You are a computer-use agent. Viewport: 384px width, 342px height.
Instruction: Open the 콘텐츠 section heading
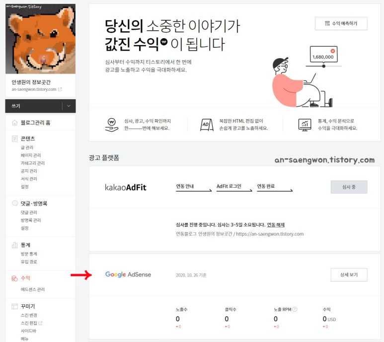[28, 138]
